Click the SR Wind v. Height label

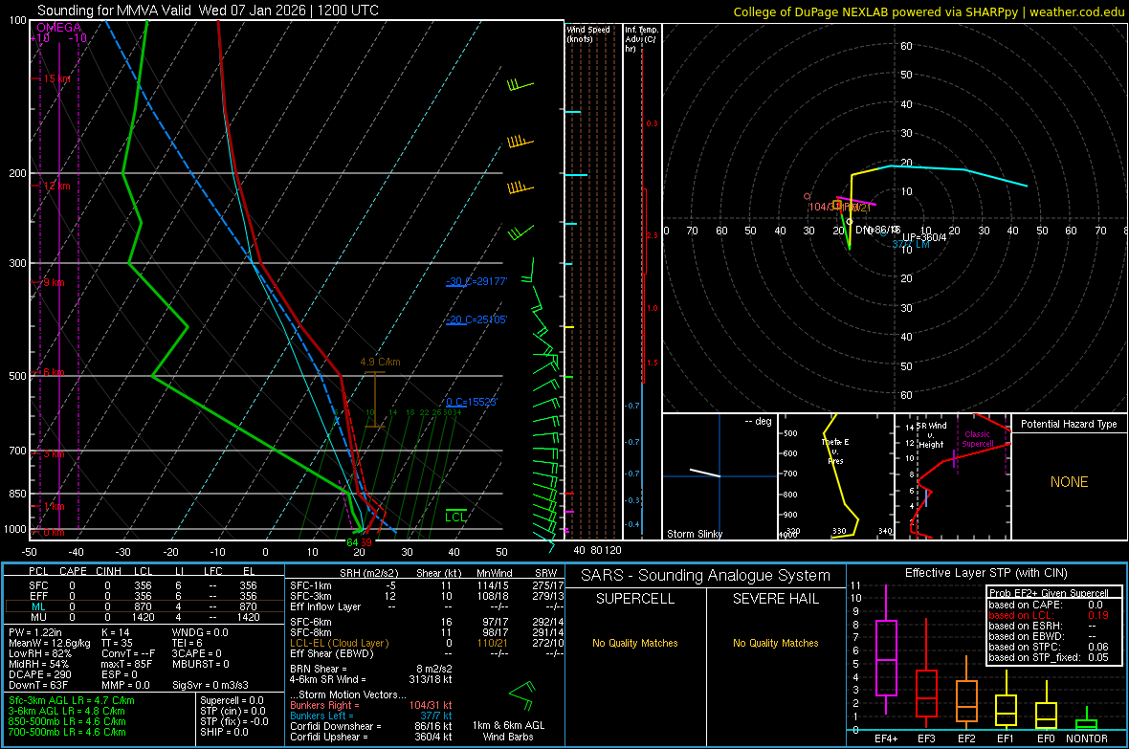tap(931, 435)
